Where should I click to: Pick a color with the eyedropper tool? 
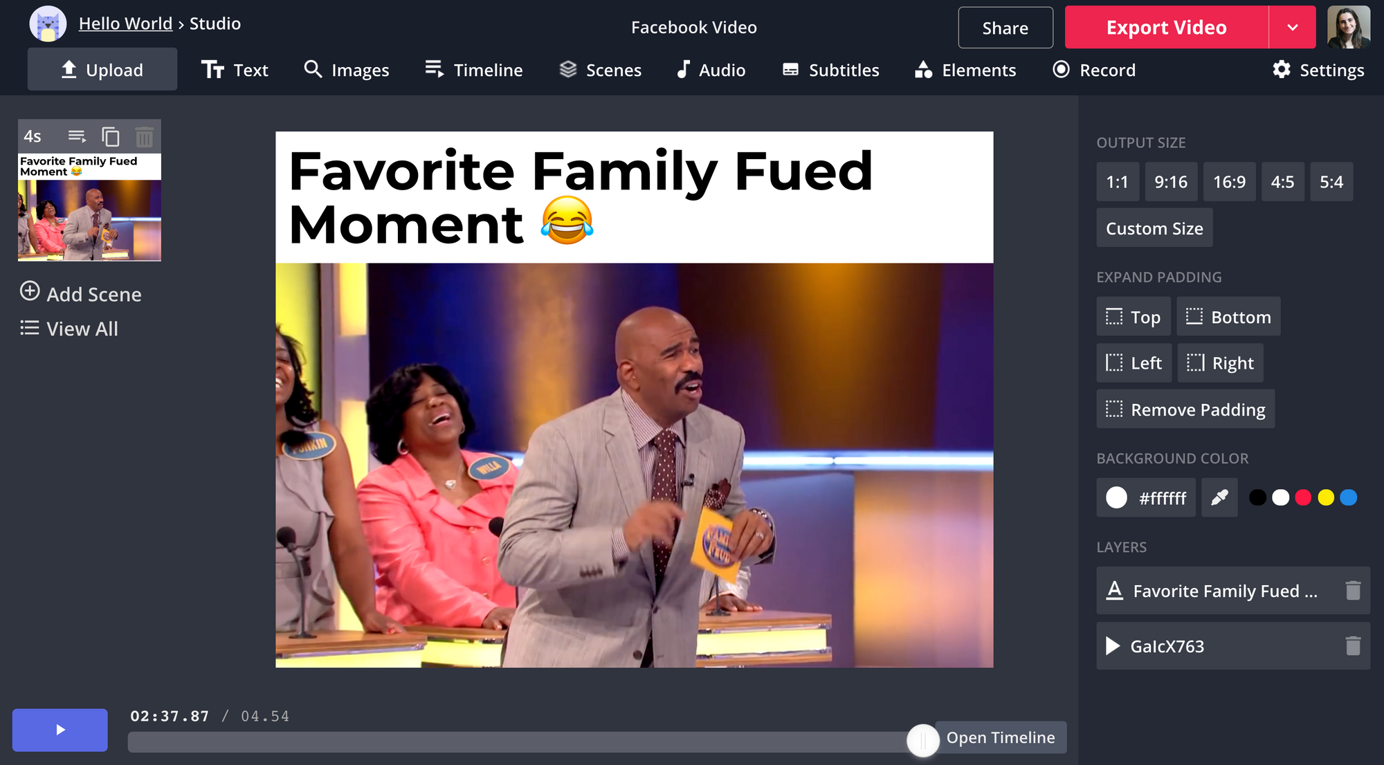pos(1219,497)
